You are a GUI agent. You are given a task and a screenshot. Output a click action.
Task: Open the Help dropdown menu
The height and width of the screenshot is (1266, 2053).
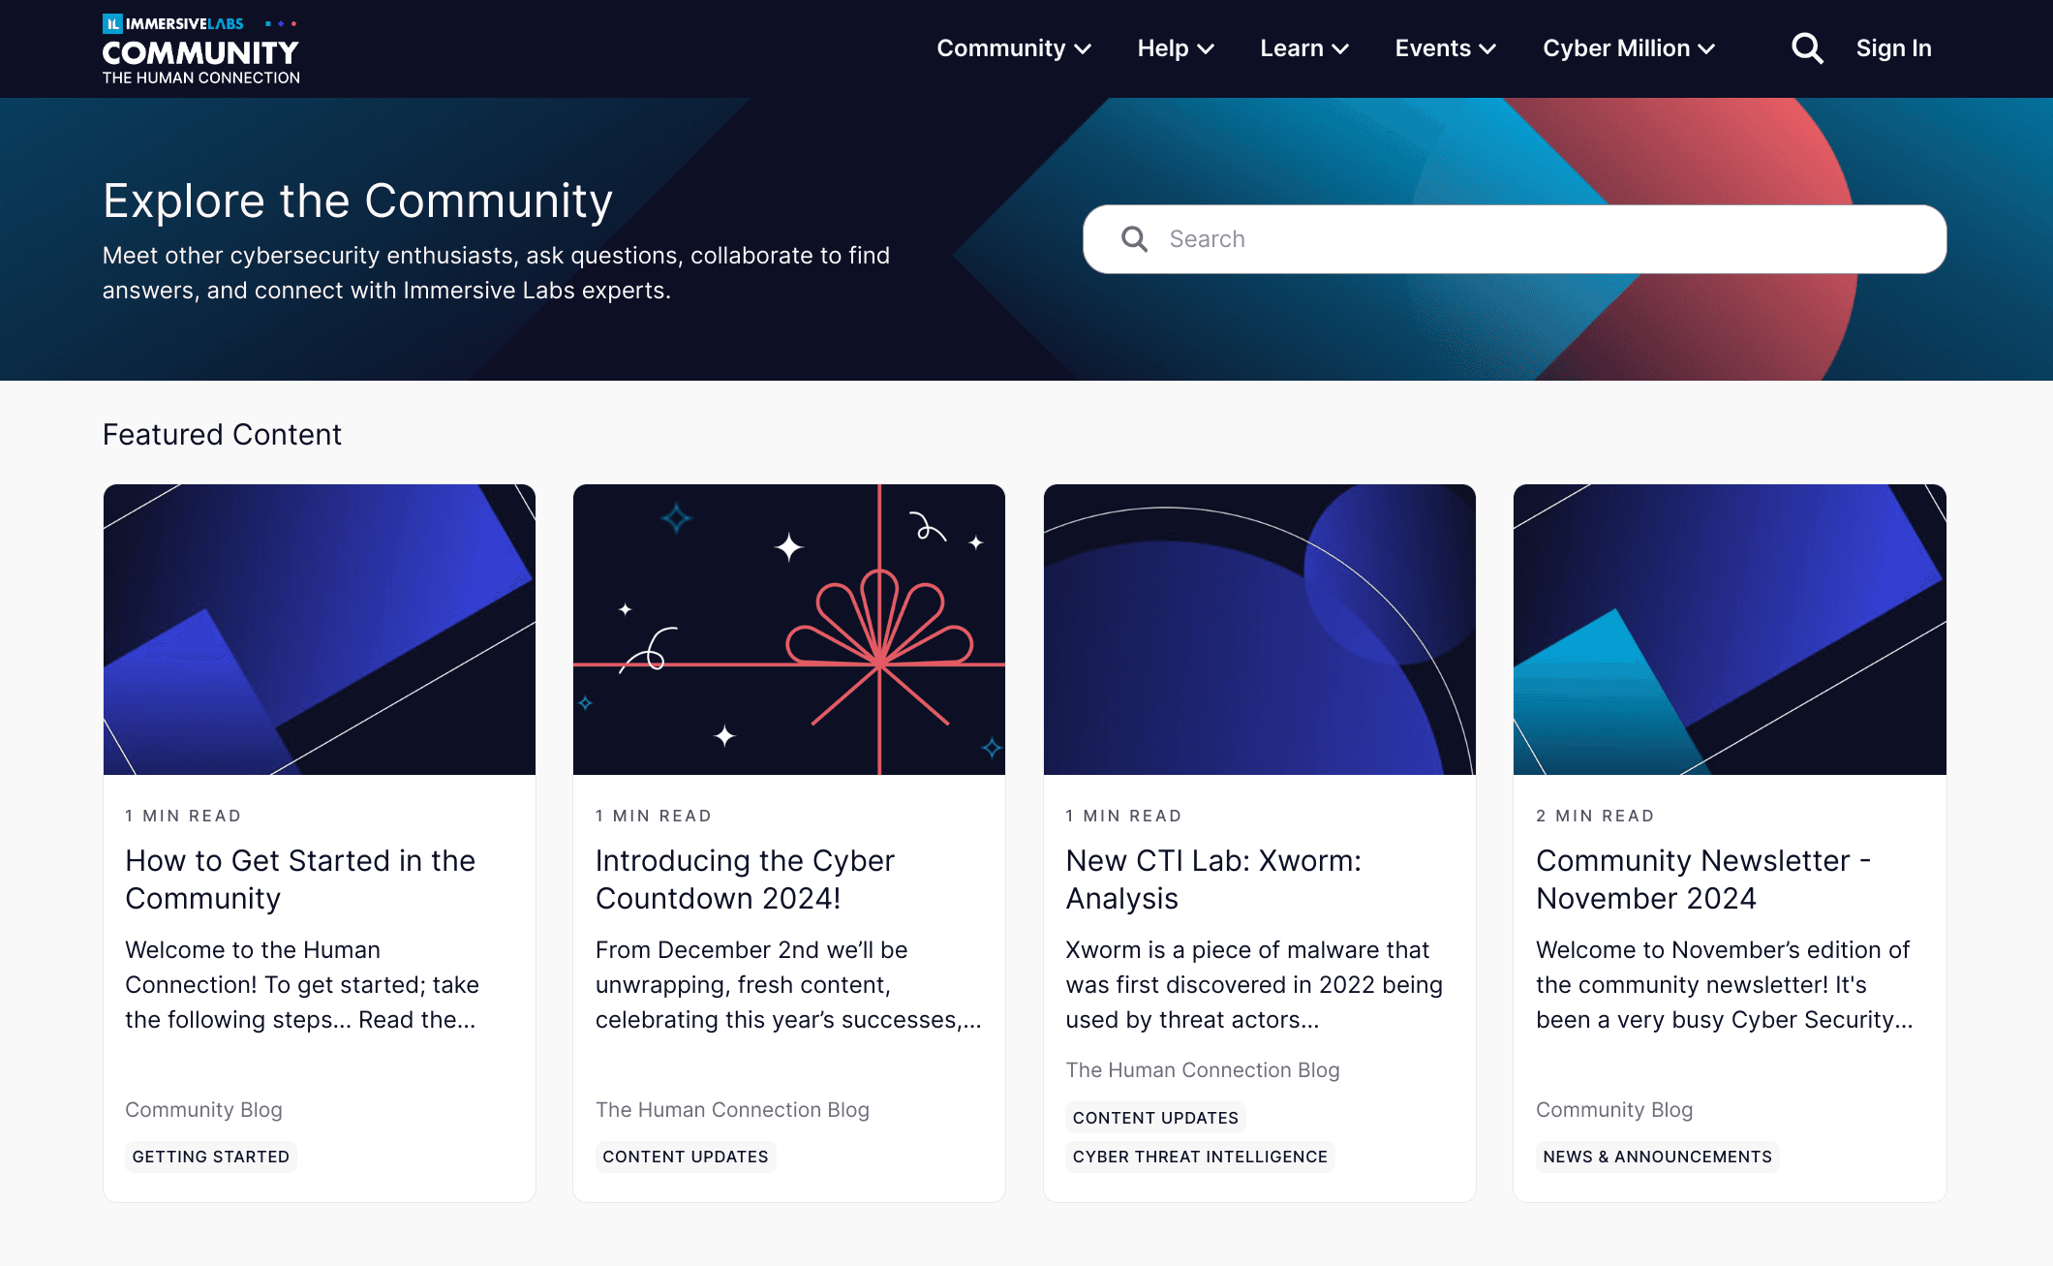point(1175,47)
